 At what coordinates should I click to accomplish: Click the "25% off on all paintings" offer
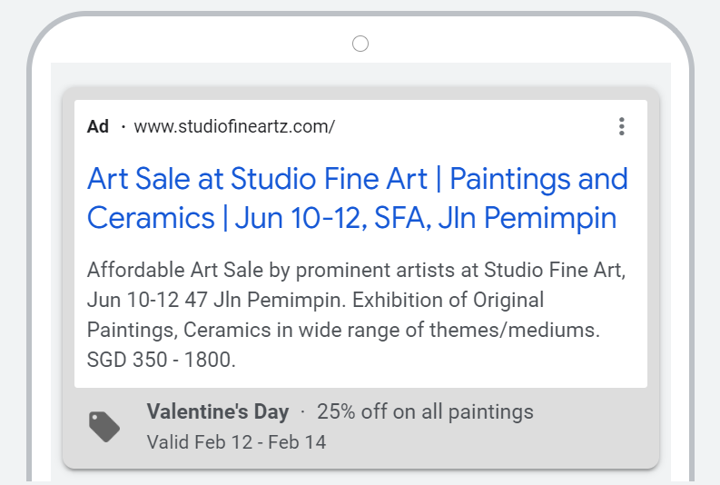pyautogui.click(x=425, y=412)
